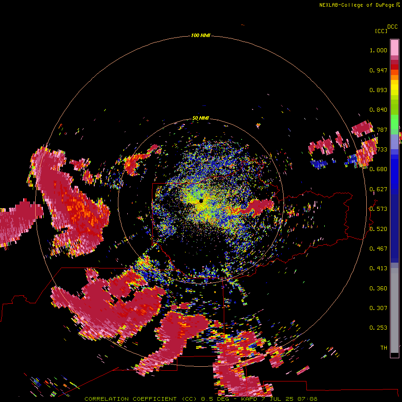Pick the orange band in the color bar
The image size is (402, 402).
point(394,77)
